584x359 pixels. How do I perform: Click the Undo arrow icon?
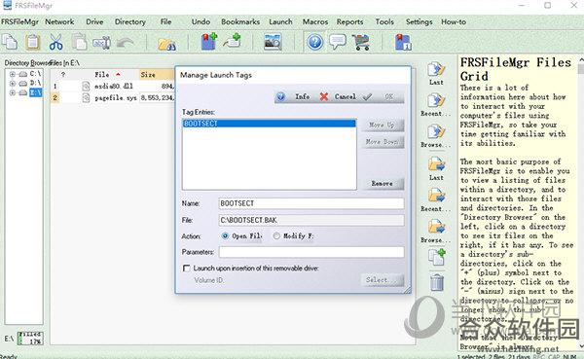tap(125, 43)
